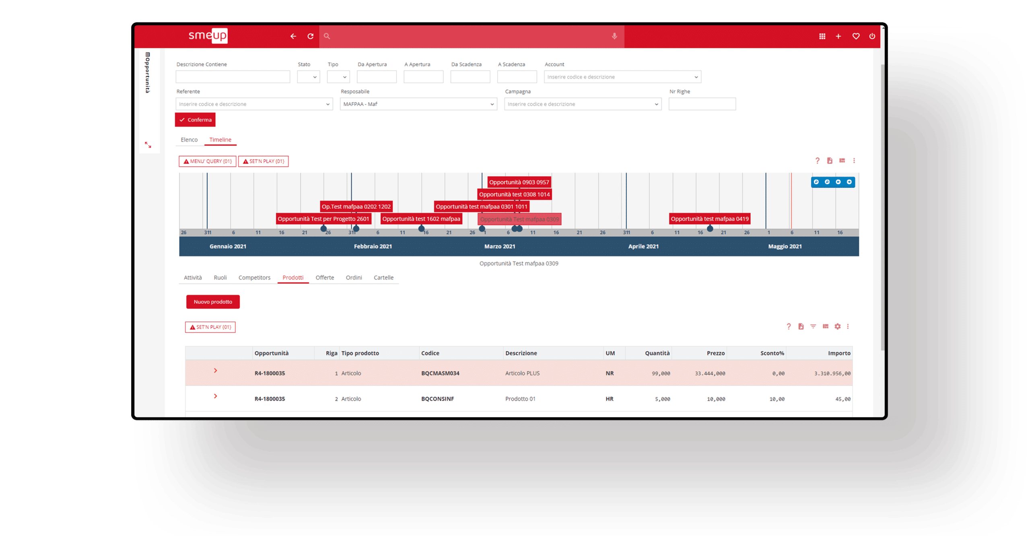Viewport: 1030px width, 546px height.
Task: Open the Offerte tab
Action: click(325, 278)
